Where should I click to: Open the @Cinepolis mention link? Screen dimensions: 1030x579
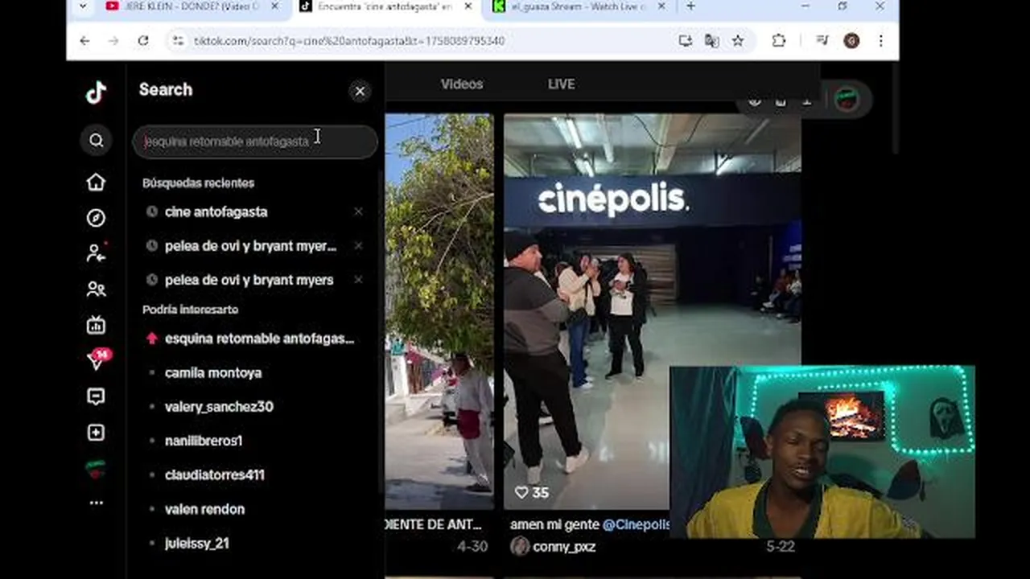pyautogui.click(x=636, y=524)
